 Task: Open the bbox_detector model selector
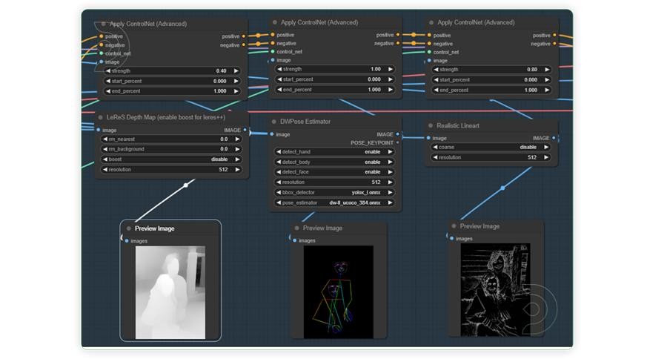334,193
